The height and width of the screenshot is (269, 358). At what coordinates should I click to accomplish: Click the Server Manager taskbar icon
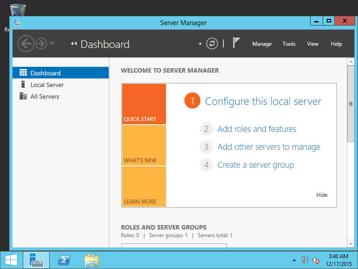[x=36, y=260]
